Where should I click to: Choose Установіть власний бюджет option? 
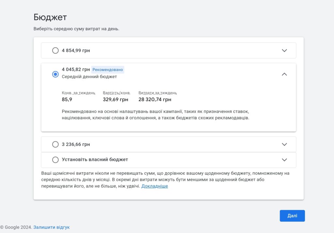coord(55,160)
